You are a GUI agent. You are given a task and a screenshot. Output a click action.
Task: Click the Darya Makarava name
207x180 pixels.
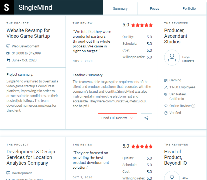tap(188, 59)
